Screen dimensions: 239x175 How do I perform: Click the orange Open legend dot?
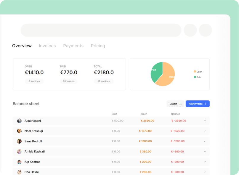195,71
